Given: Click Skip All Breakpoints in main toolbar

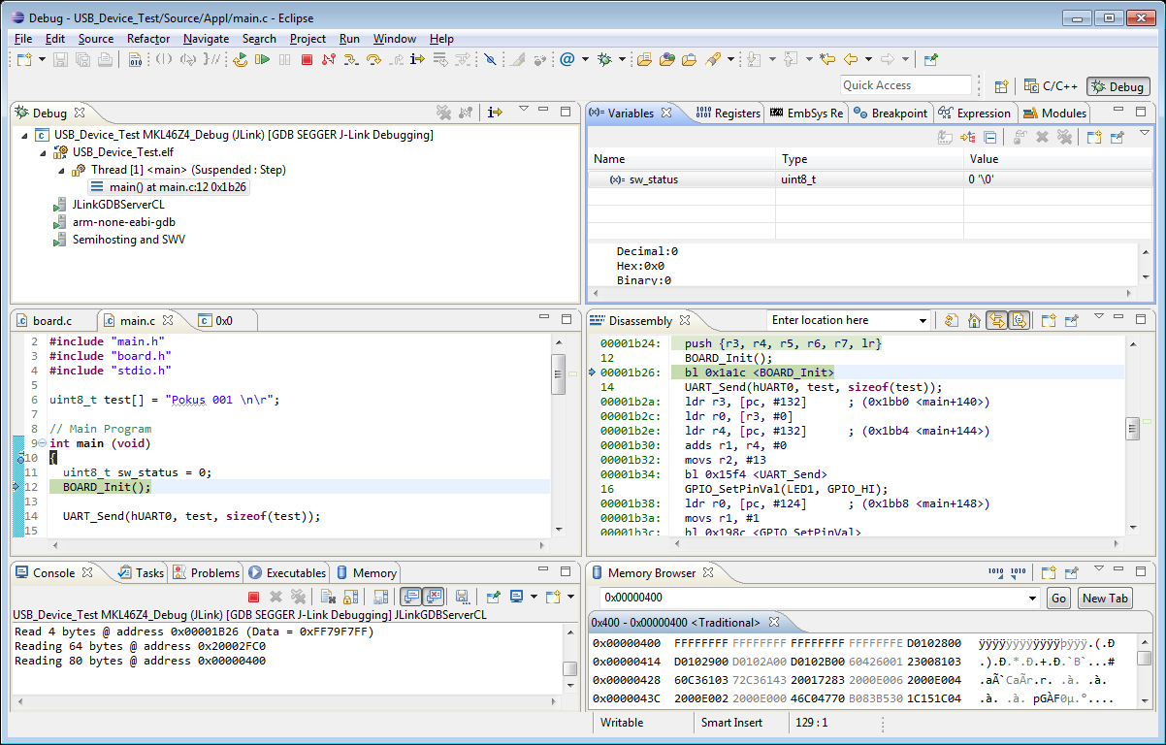Looking at the screenshot, I should pyautogui.click(x=490, y=60).
